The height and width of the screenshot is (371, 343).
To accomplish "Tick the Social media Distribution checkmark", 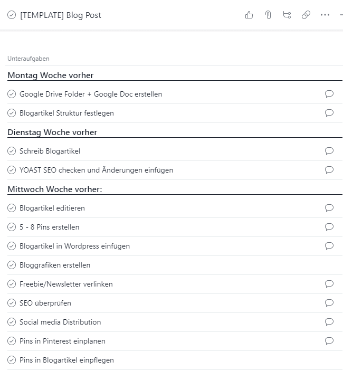I will pos(12,322).
